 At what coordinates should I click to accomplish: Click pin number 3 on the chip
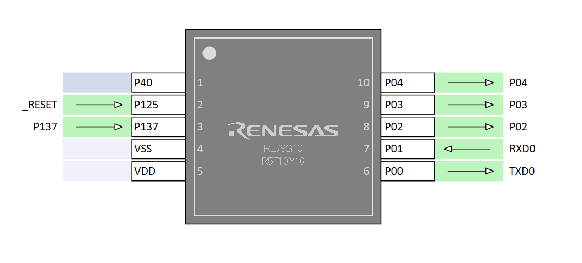pos(200,127)
